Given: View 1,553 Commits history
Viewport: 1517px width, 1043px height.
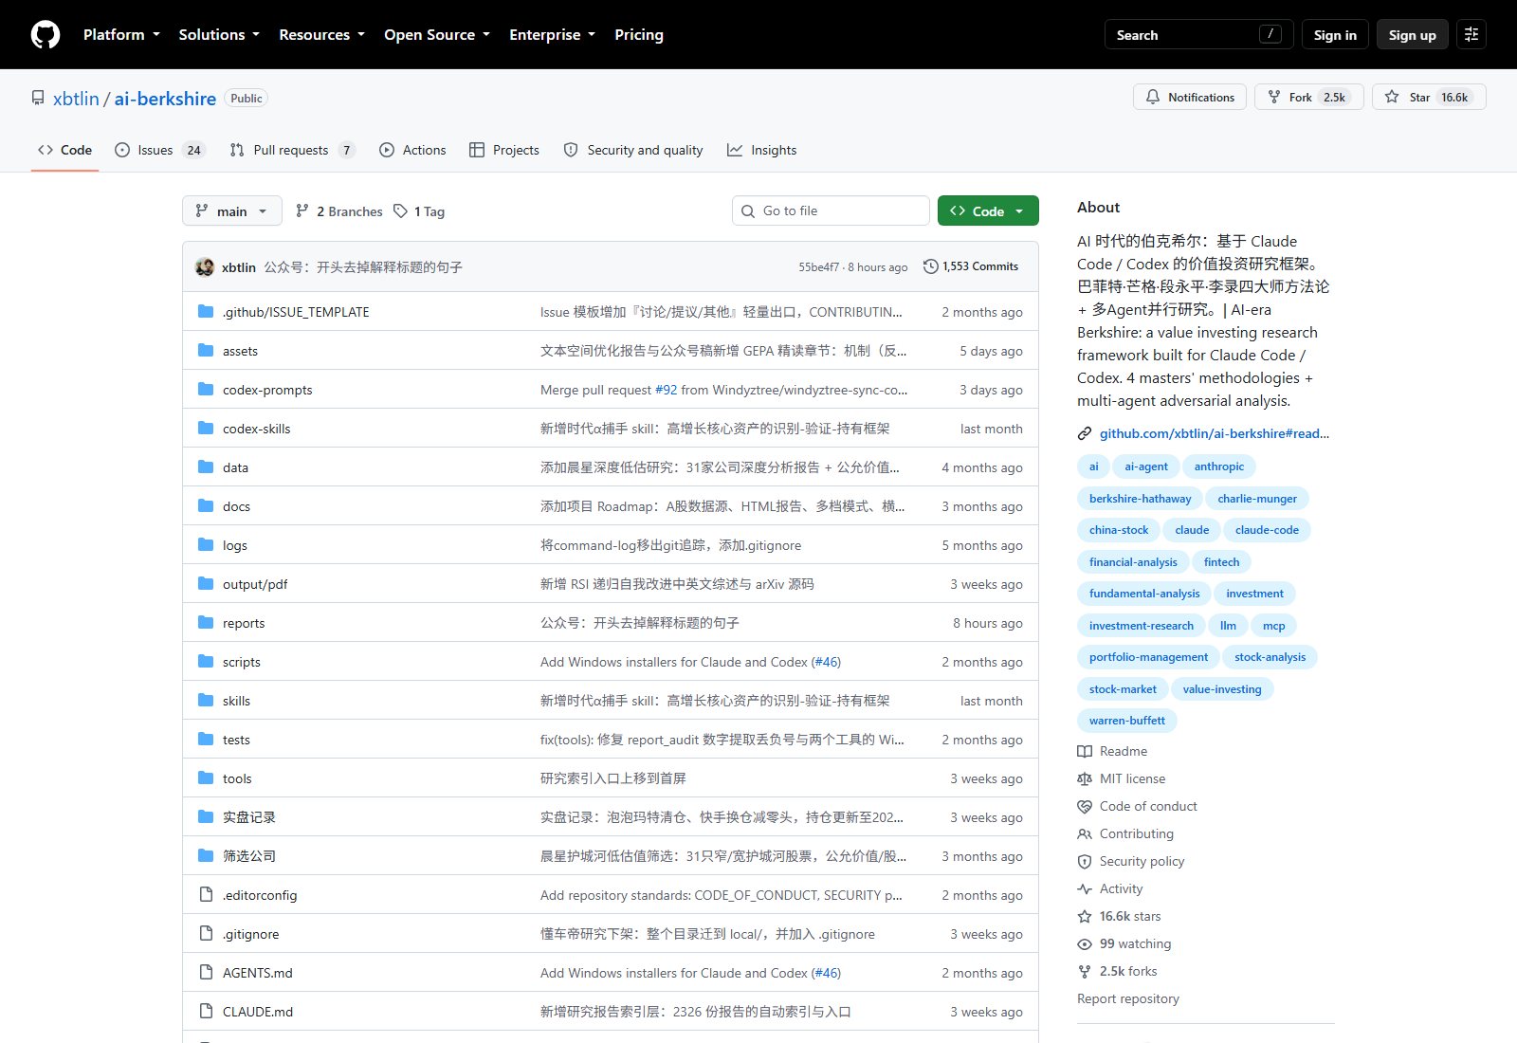Looking at the screenshot, I should click(x=971, y=266).
